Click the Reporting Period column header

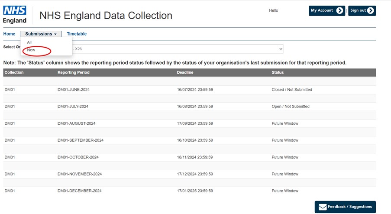pyautogui.click(x=73, y=72)
